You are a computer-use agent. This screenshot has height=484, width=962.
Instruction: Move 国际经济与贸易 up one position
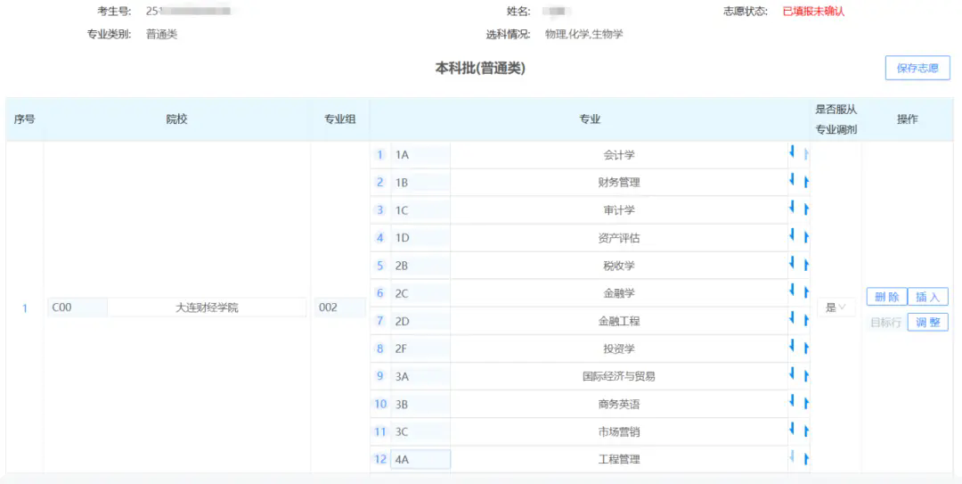click(x=806, y=376)
